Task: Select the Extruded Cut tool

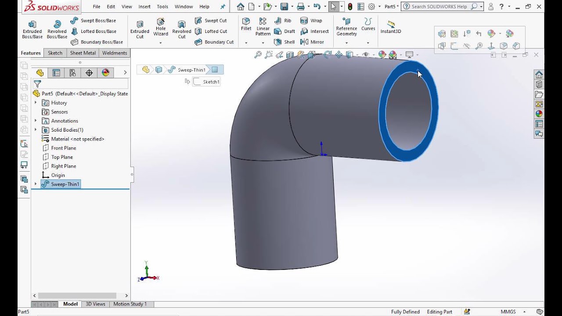Action: [x=140, y=29]
